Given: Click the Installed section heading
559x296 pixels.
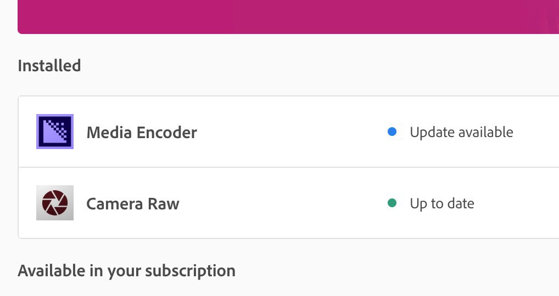Looking at the screenshot, I should pos(49,65).
